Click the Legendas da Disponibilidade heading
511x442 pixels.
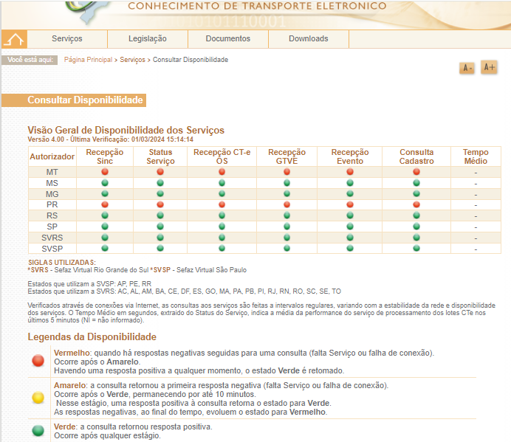click(x=92, y=336)
